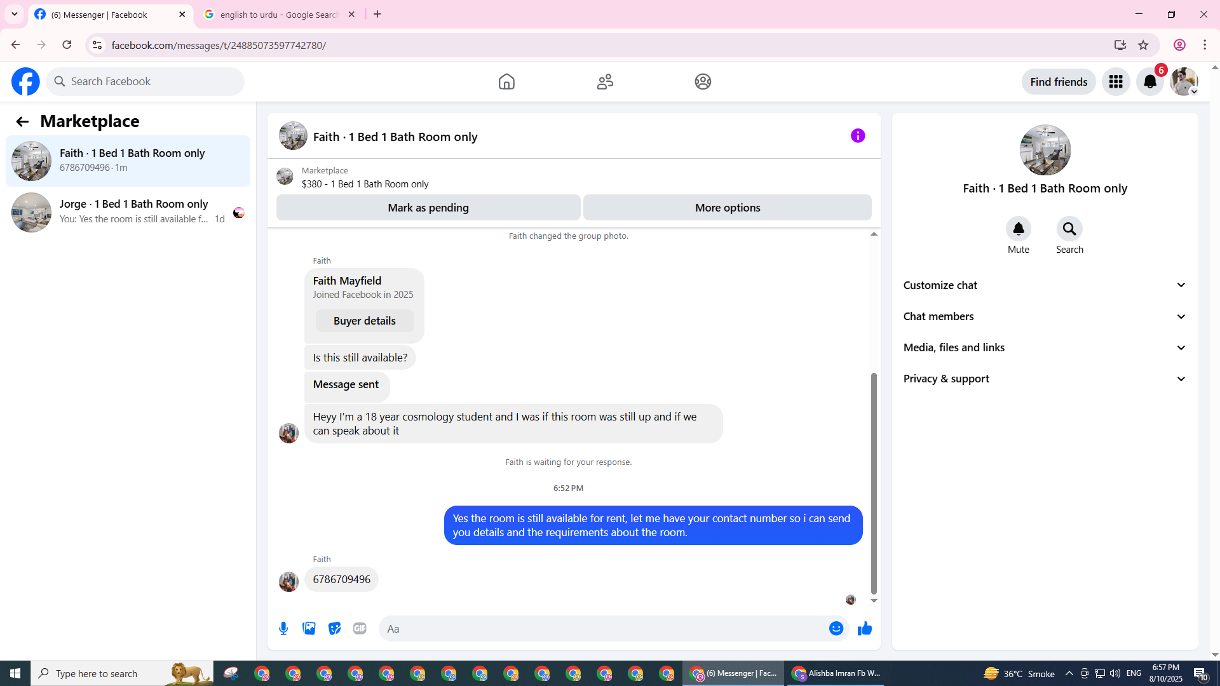Image resolution: width=1220 pixels, height=686 pixels.
Task: Open the GIF picker icon
Action: pyautogui.click(x=360, y=628)
